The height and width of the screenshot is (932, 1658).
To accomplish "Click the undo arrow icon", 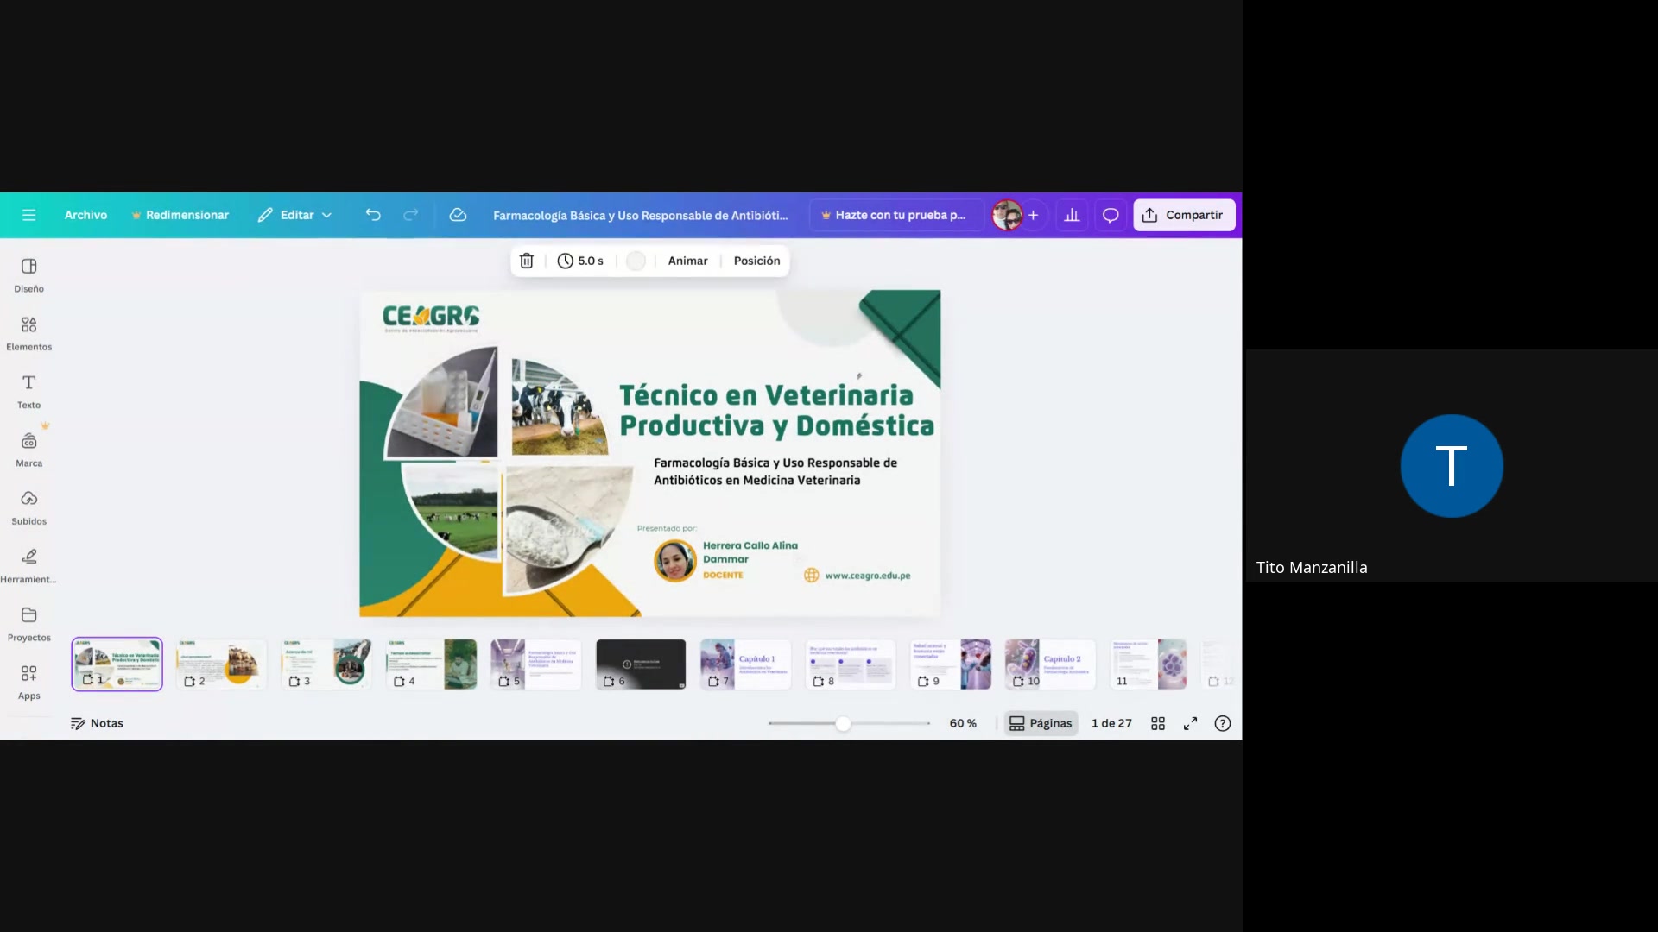I will click(373, 215).
